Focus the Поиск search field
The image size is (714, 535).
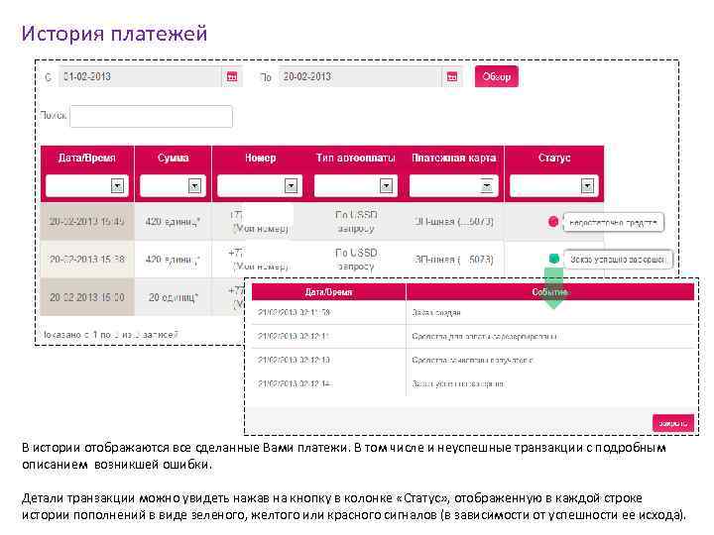pos(151,117)
